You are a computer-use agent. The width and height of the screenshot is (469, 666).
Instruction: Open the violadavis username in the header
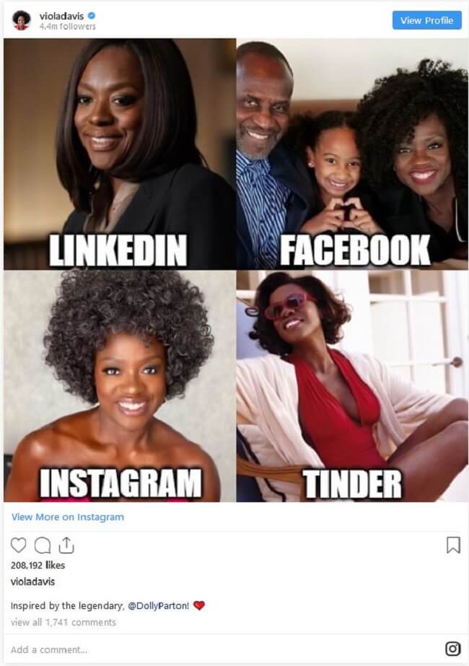(x=61, y=16)
